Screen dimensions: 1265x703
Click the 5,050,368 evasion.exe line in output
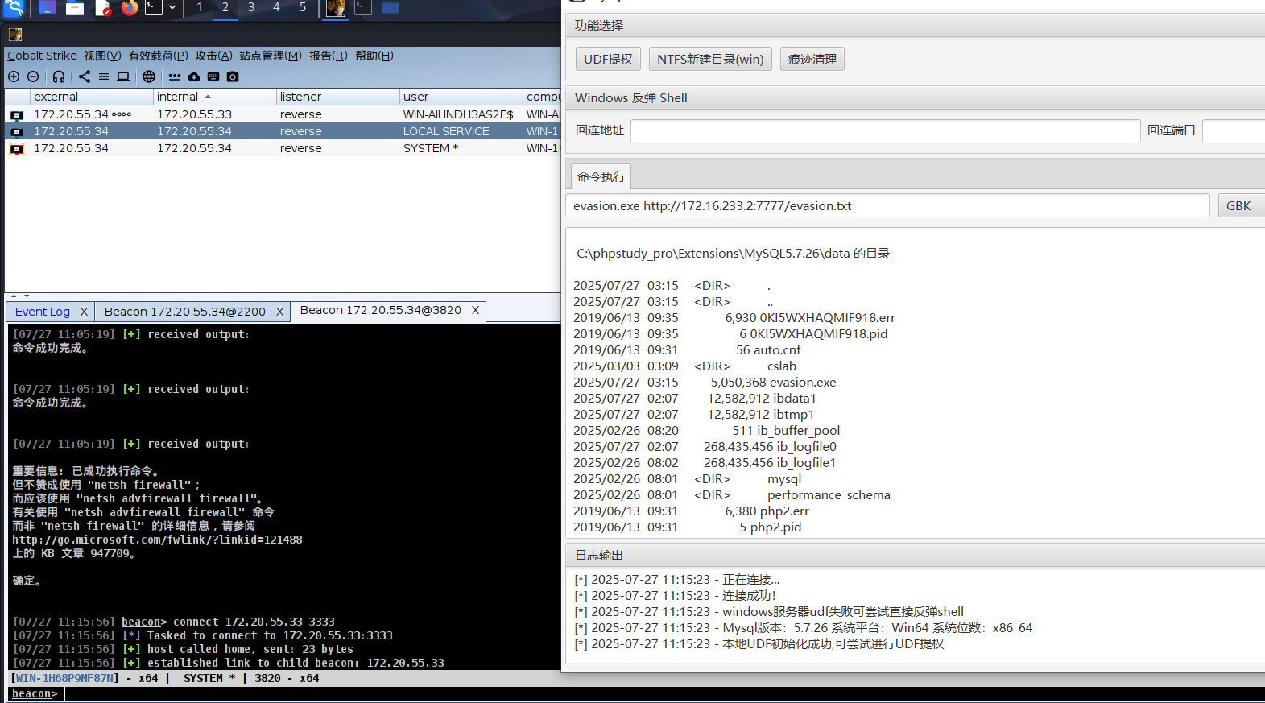pyautogui.click(x=705, y=383)
